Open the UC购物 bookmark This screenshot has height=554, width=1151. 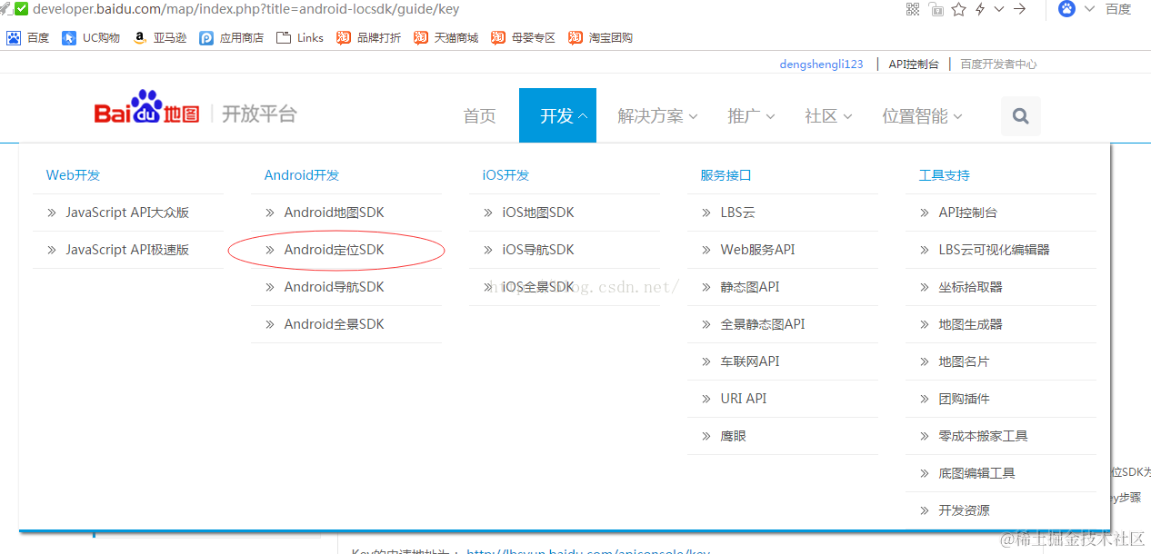91,37
